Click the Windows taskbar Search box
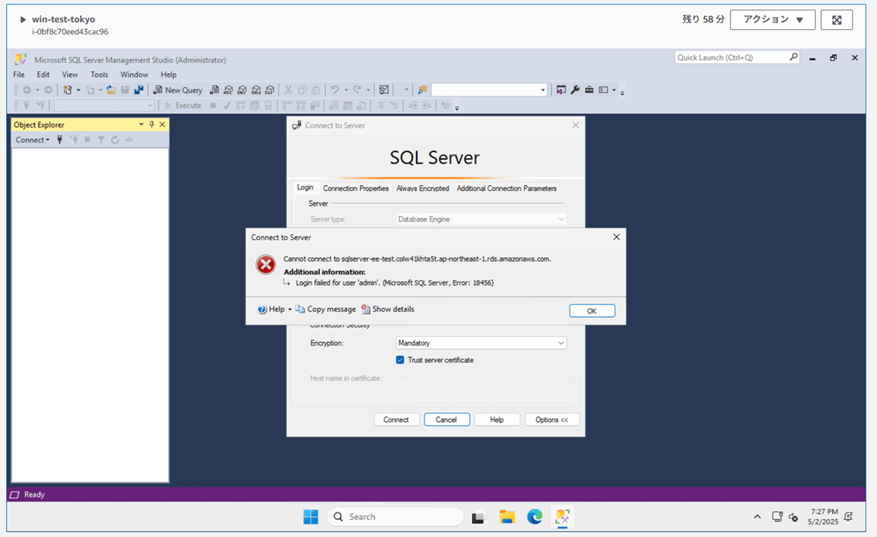Viewport: 877px width, 537px height. [395, 517]
